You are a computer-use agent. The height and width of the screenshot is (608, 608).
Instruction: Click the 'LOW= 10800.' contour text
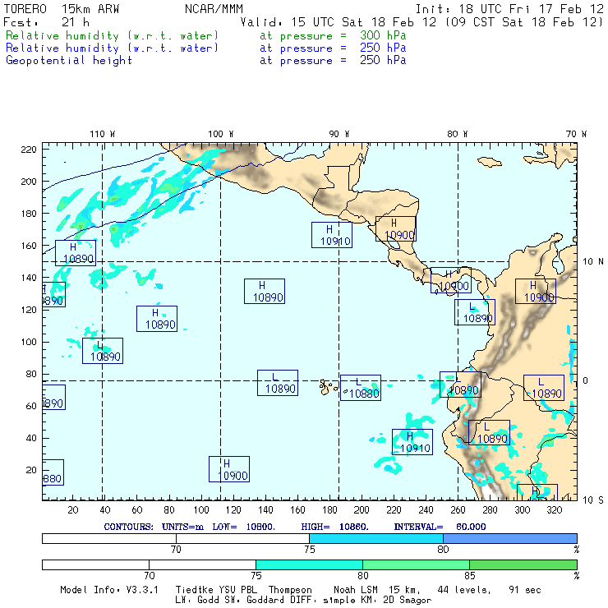(243, 527)
